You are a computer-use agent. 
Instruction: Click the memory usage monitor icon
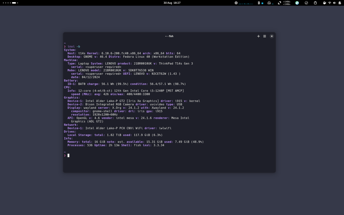259,3
